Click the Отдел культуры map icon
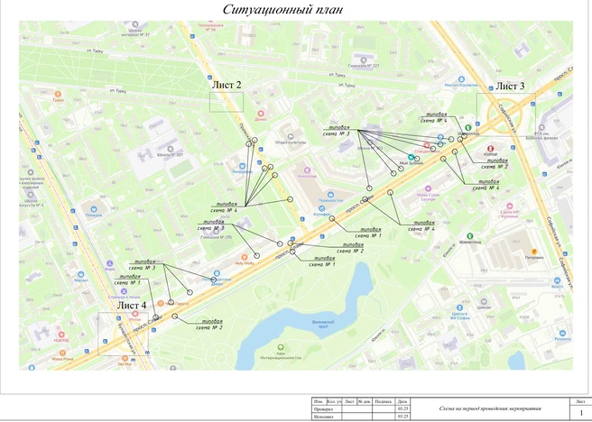This screenshot has width=592, height=422. pos(291,136)
